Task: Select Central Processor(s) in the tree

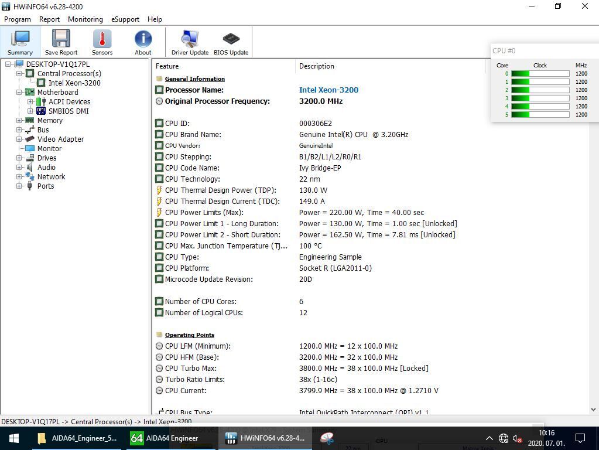Action: [x=69, y=73]
